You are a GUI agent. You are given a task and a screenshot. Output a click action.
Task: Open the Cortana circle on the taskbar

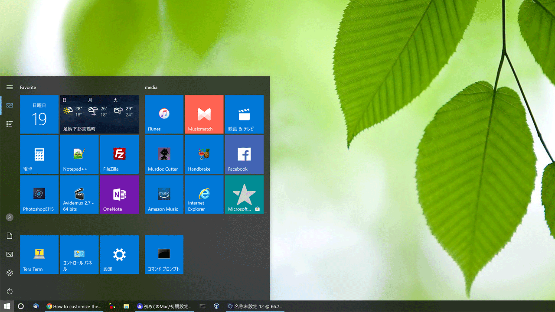[x=20, y=306]
